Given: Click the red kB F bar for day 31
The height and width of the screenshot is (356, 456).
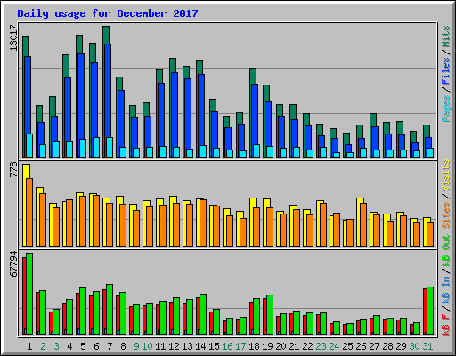Looking at the screenshot, I should click(425, 311).
